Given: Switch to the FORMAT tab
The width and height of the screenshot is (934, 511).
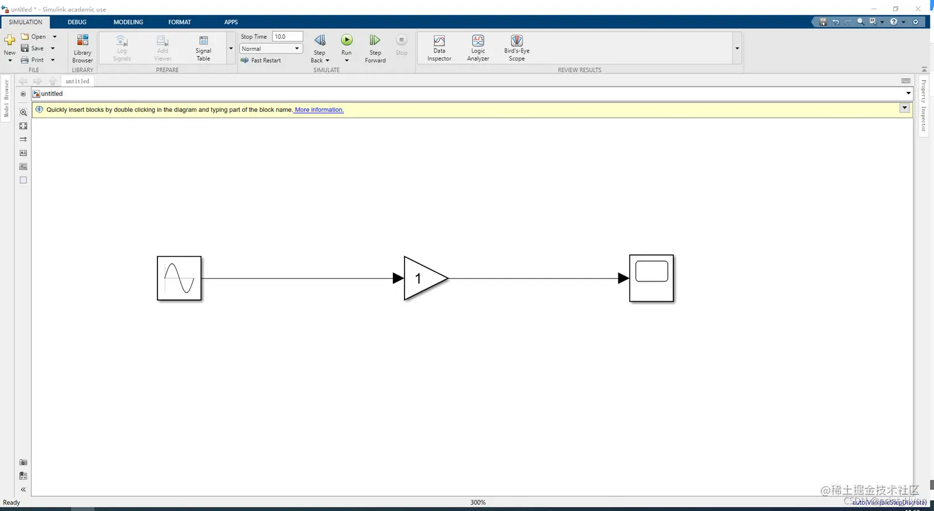Looking at the screenshot, I should tap(180, 22).
